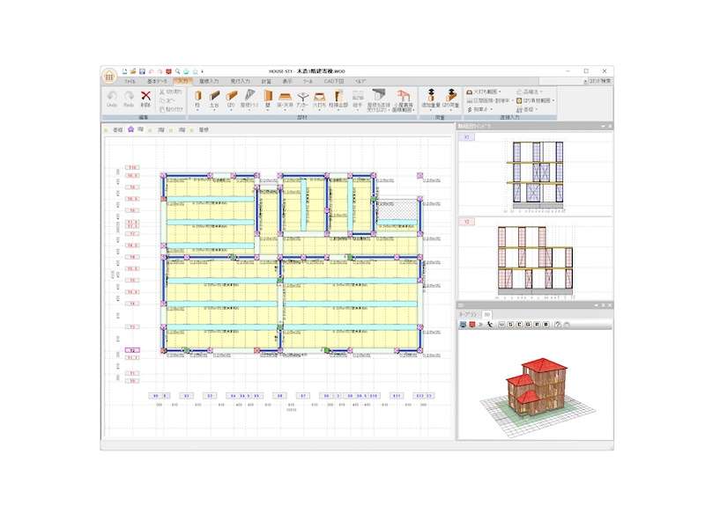Screen dimensions: 705x520
Task: Click the save icon in quick access toolbar
Action: pyautogui.click(x=140, y=70)
